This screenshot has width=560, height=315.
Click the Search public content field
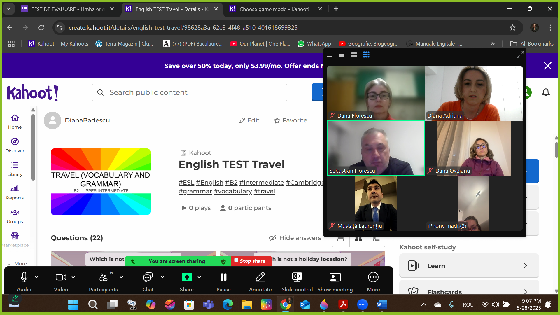point(190,92)
